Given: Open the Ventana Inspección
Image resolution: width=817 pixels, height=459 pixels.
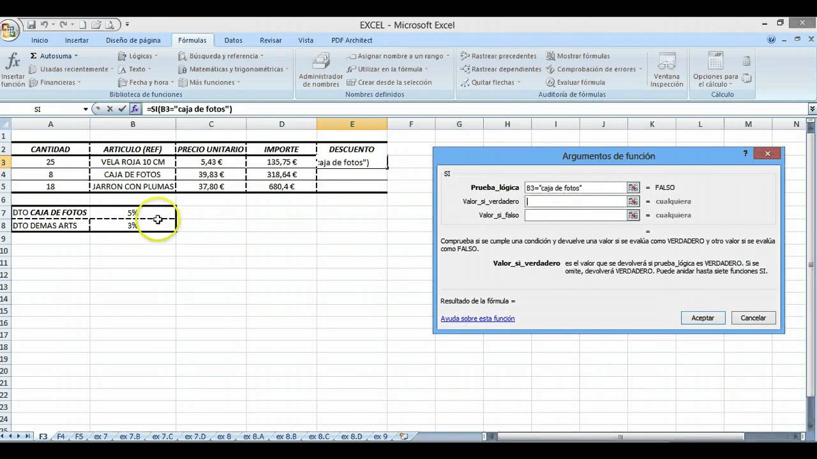Looking at the screenshot, I should click(666, 70).
